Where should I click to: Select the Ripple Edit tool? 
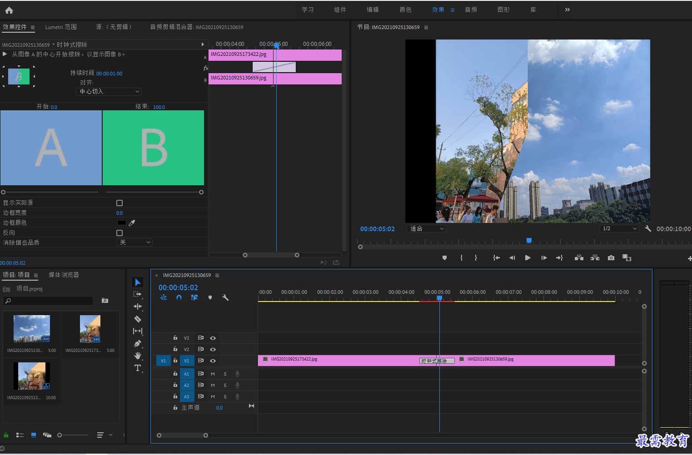(138, 307)
